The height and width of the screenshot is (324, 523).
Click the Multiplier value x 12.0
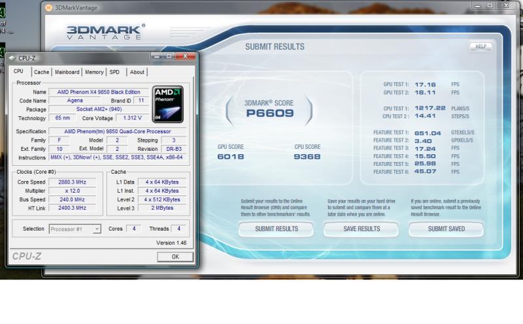coord(72,191)
